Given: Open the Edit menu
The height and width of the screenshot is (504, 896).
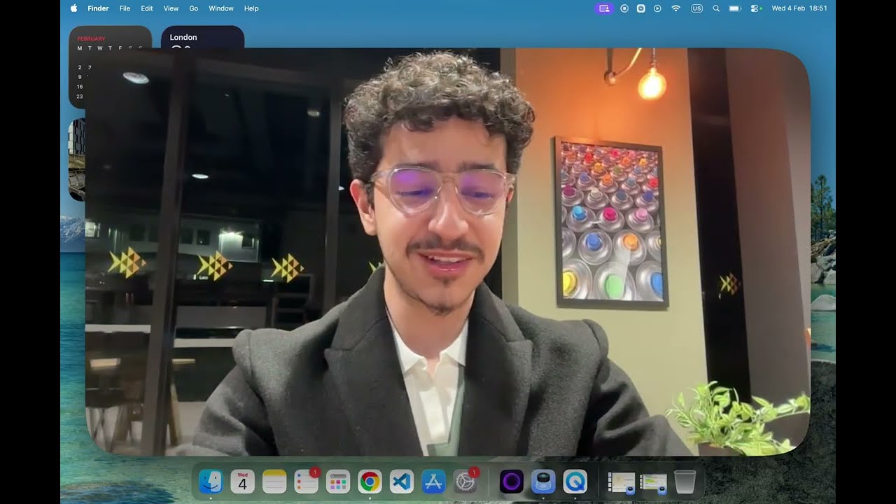Looking at the screenshot, I should (147, 8).
